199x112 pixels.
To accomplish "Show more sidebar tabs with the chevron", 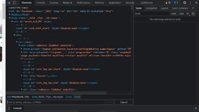I will click(193, 8).
